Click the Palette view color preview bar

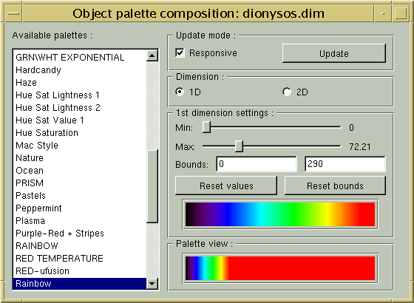click(280, 268)
